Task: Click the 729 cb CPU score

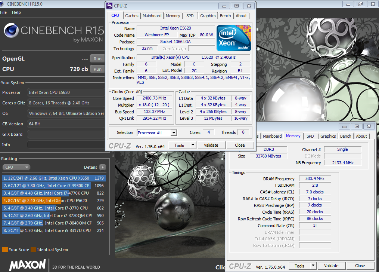Action: (x=79, y=69)
